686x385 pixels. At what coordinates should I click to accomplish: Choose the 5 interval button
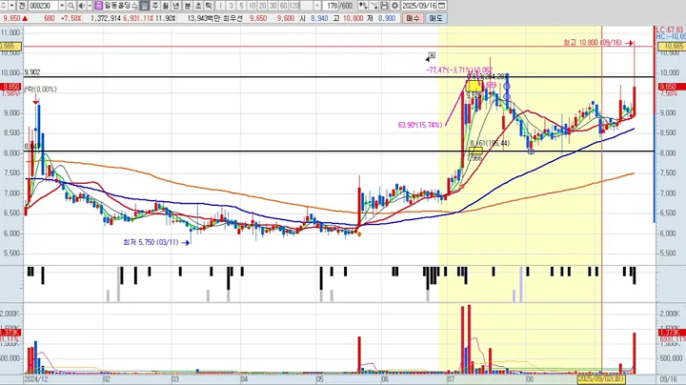[x=241, y=6]
